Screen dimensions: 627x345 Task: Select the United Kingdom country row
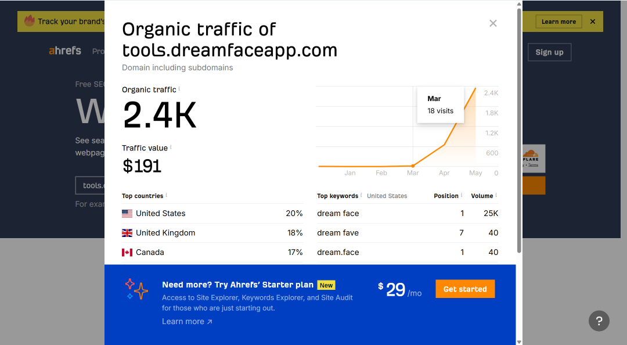212,233
